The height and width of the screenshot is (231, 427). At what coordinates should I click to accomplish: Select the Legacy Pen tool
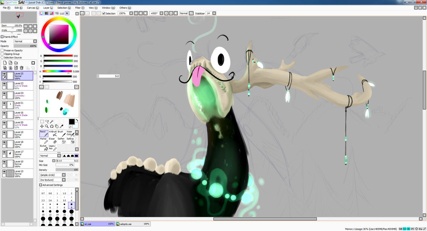coord(53,148)
